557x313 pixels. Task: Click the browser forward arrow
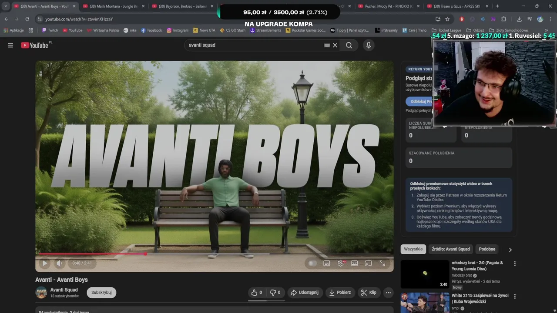[17, 19]
